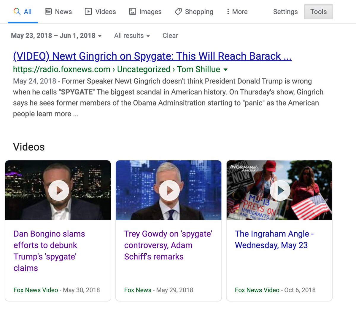
Task: Click the bold SPYGATE word in snippet
Action: click(x=77, y=92)
